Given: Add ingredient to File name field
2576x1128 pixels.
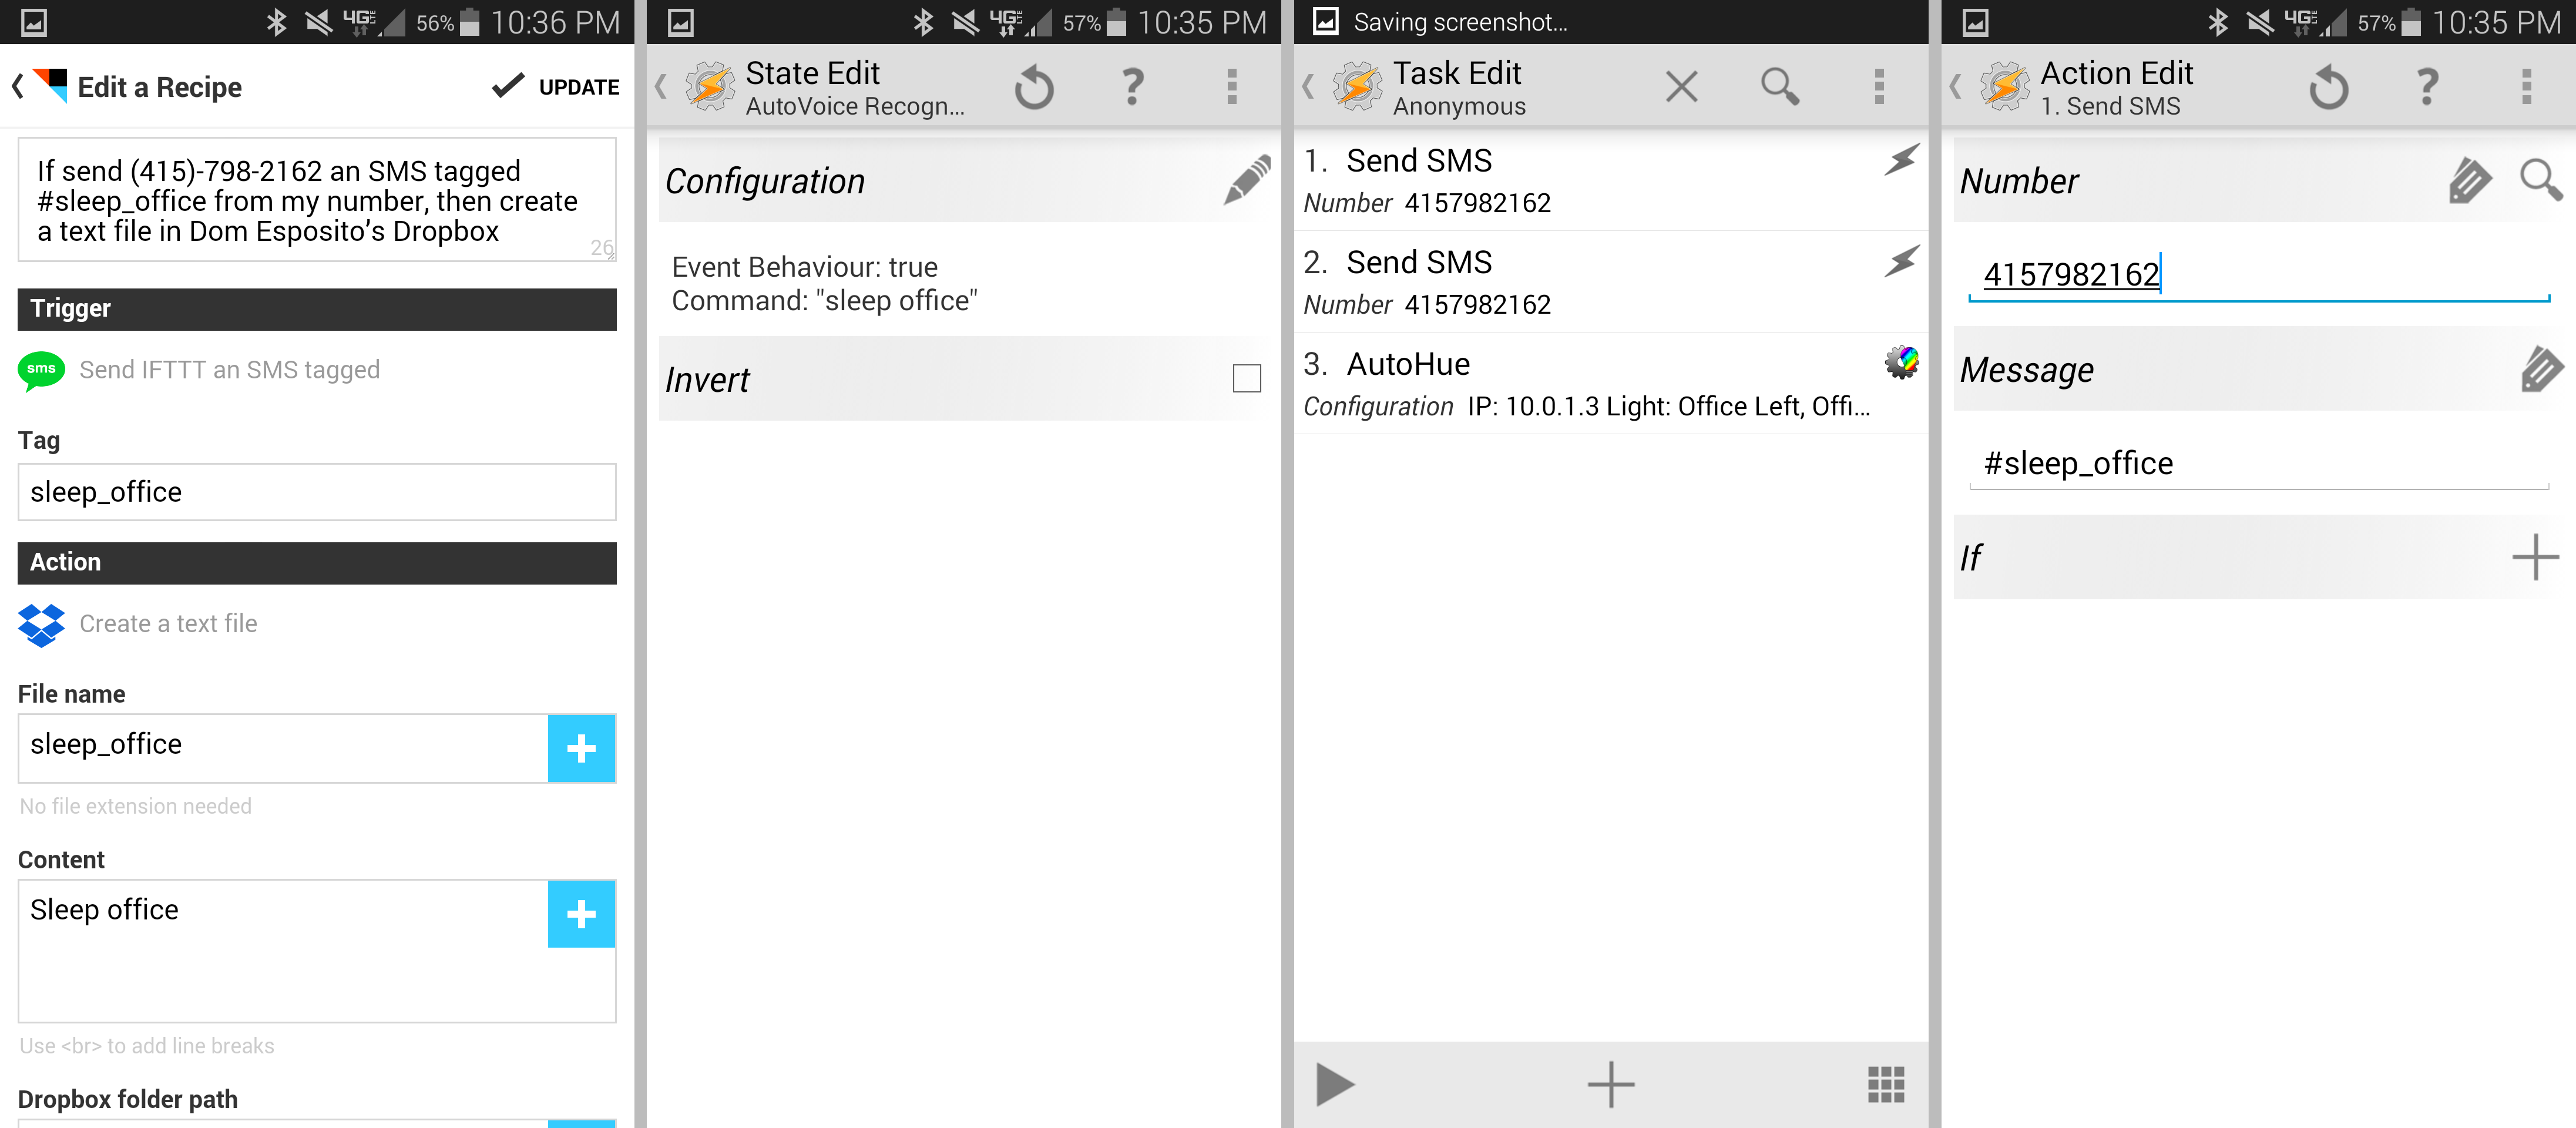Looking at the screenshot, I should 581,748.
